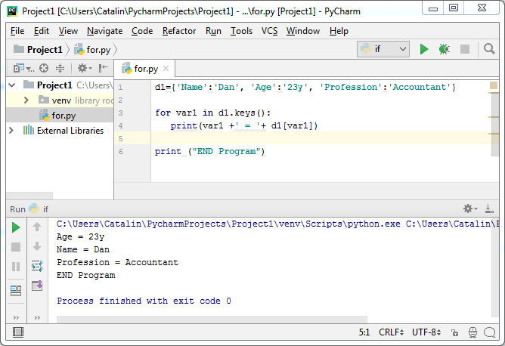Expand more Run panel left actions
The width and height of the screenshot is (505, 346).
(x=16, y=318)
